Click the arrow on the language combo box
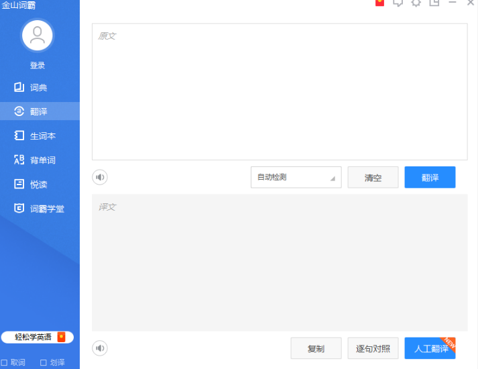 click(x=333, y=178)
